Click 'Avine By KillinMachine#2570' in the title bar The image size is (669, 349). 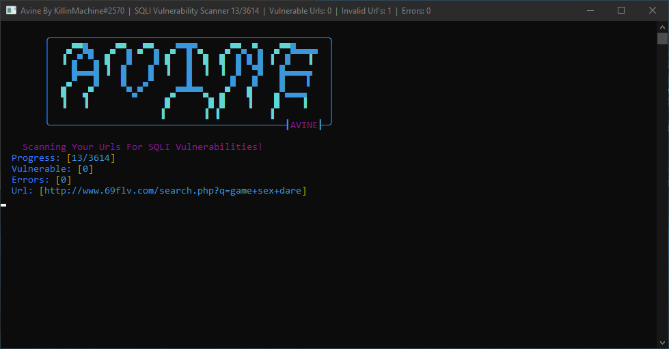coord(72,11)
